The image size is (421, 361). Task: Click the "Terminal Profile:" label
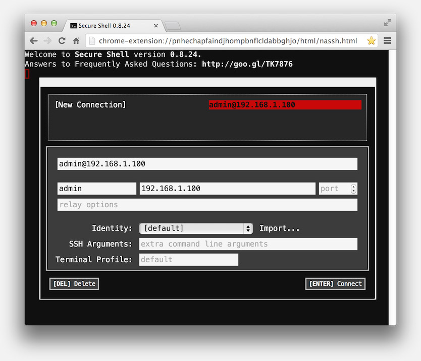[x=94, y=260]
